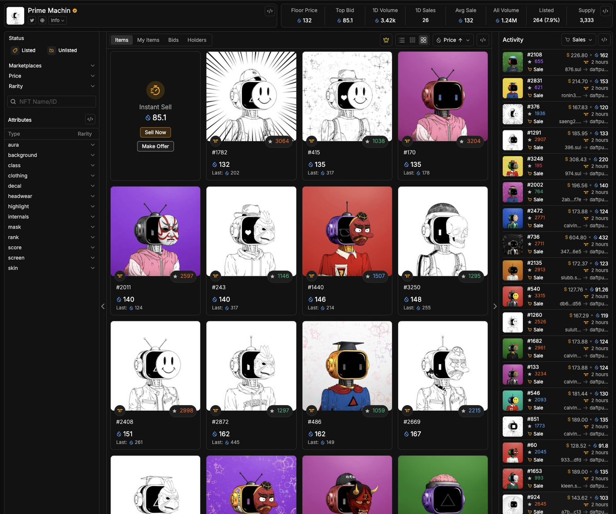Expand the internals attribute
Viewport: 616px width, 514px height.
tap(51, 217)
